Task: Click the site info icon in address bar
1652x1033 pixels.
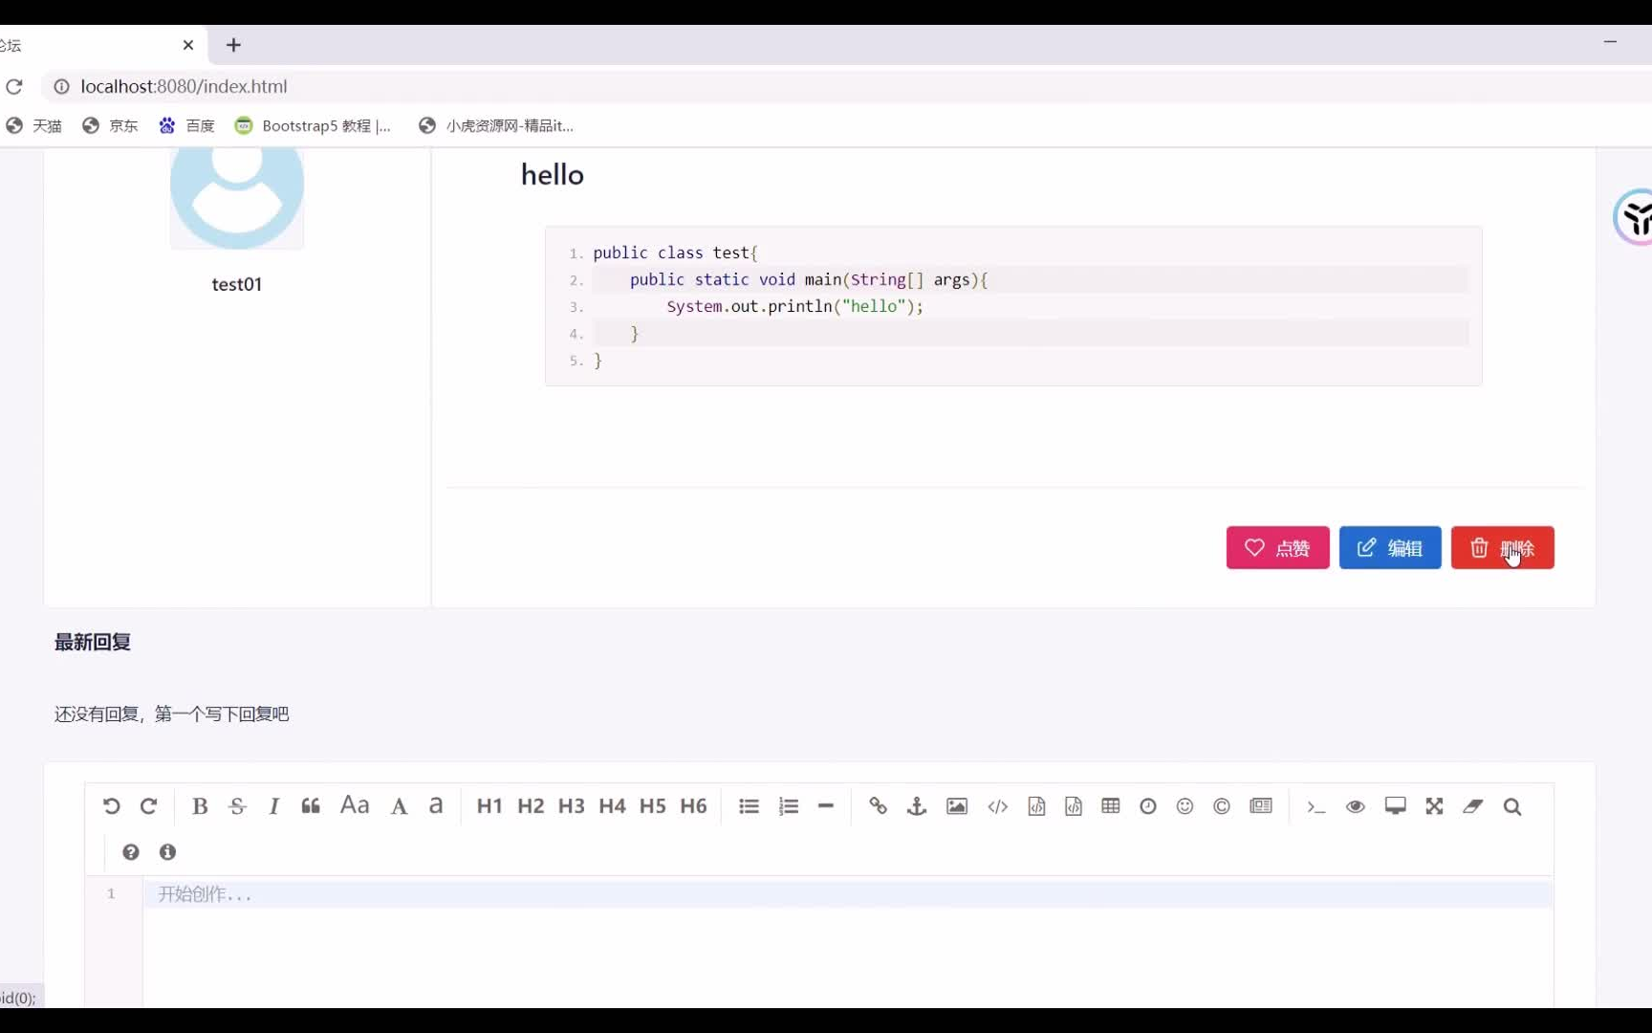Action: pos(61,87)
